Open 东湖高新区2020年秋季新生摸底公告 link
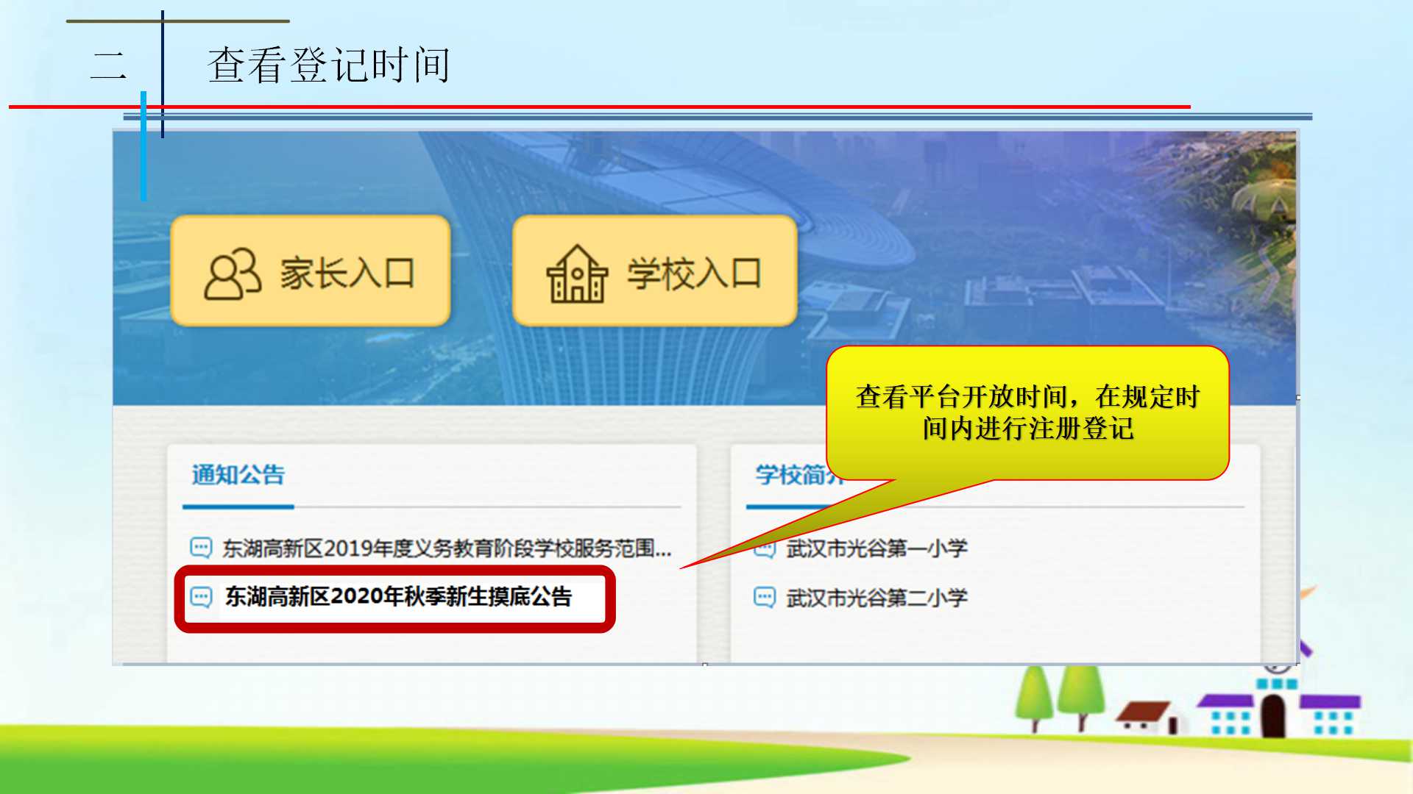 398,596
